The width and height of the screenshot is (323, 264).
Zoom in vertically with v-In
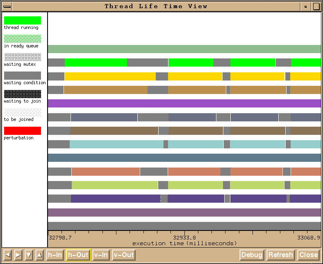[101, 255]
